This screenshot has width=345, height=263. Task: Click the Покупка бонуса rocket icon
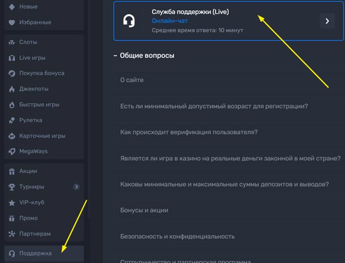coord(12,74)
